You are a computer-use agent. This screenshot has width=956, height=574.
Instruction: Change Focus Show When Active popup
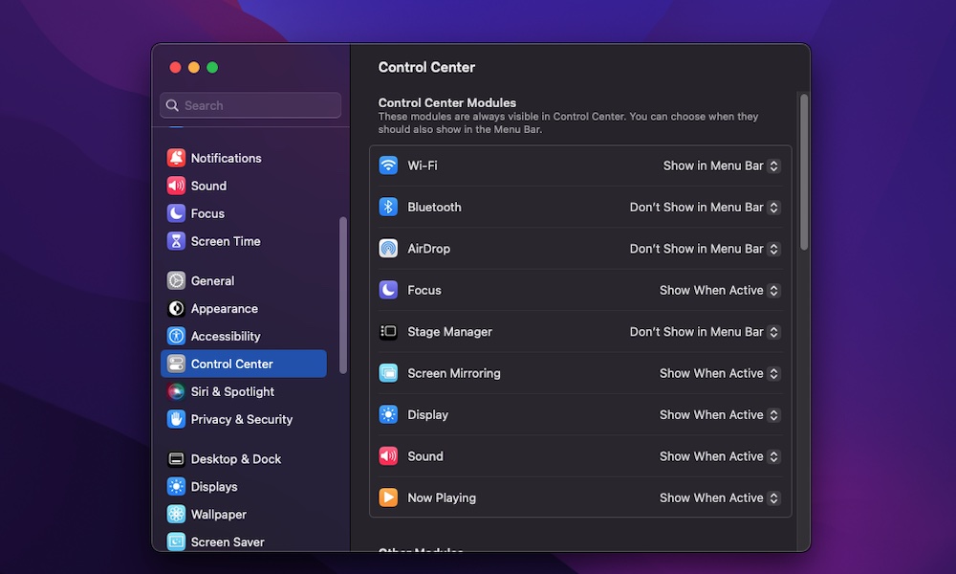(720, 290)
